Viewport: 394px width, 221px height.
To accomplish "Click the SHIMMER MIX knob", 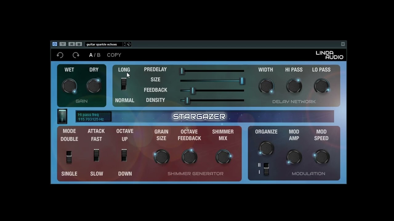I will tap(223, 157).
